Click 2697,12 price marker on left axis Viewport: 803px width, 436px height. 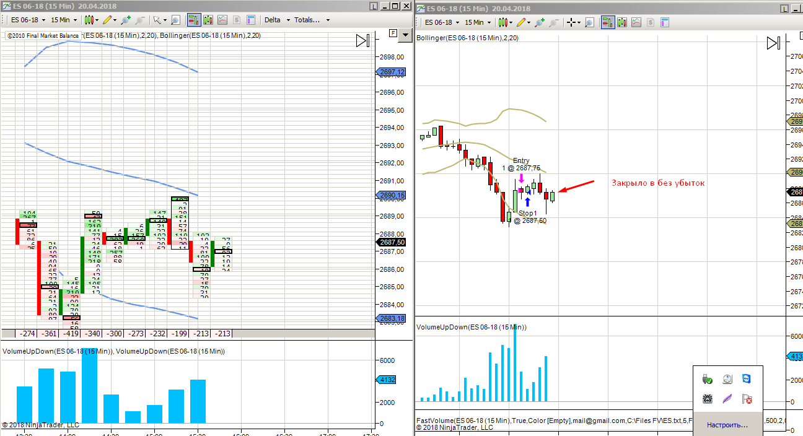[391, 72]
